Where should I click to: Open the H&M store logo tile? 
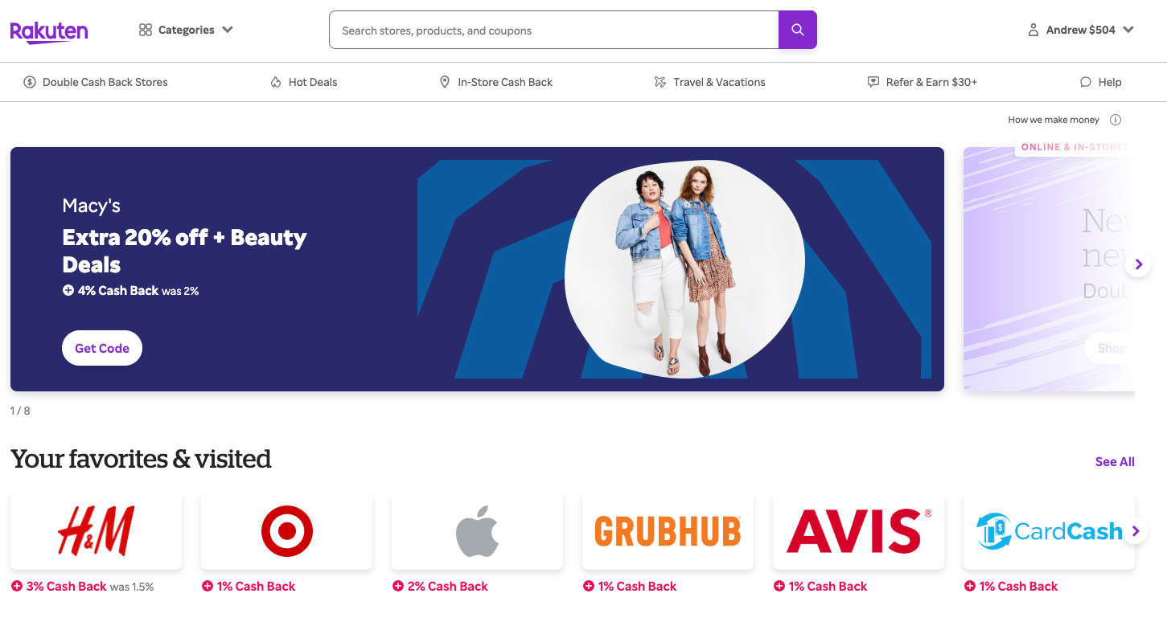click(96, 531)
